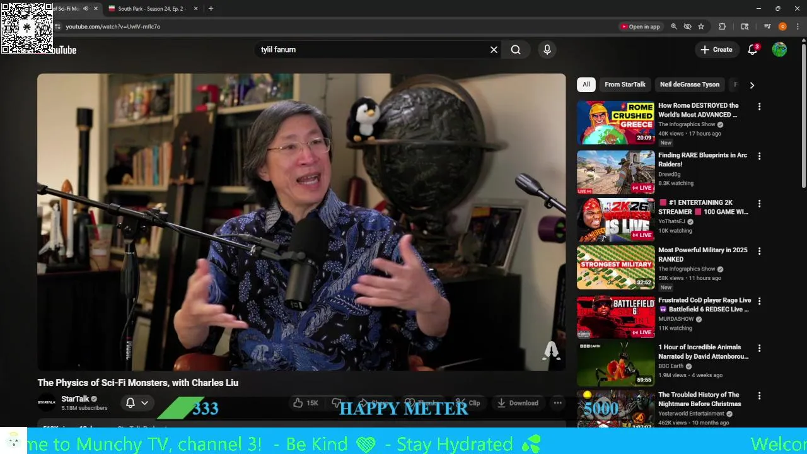Image resolution: width=807 pixels, height=454 pixels.
Task: Open options menu for Finding RARE Blueprints video
Action: point(759,156)
